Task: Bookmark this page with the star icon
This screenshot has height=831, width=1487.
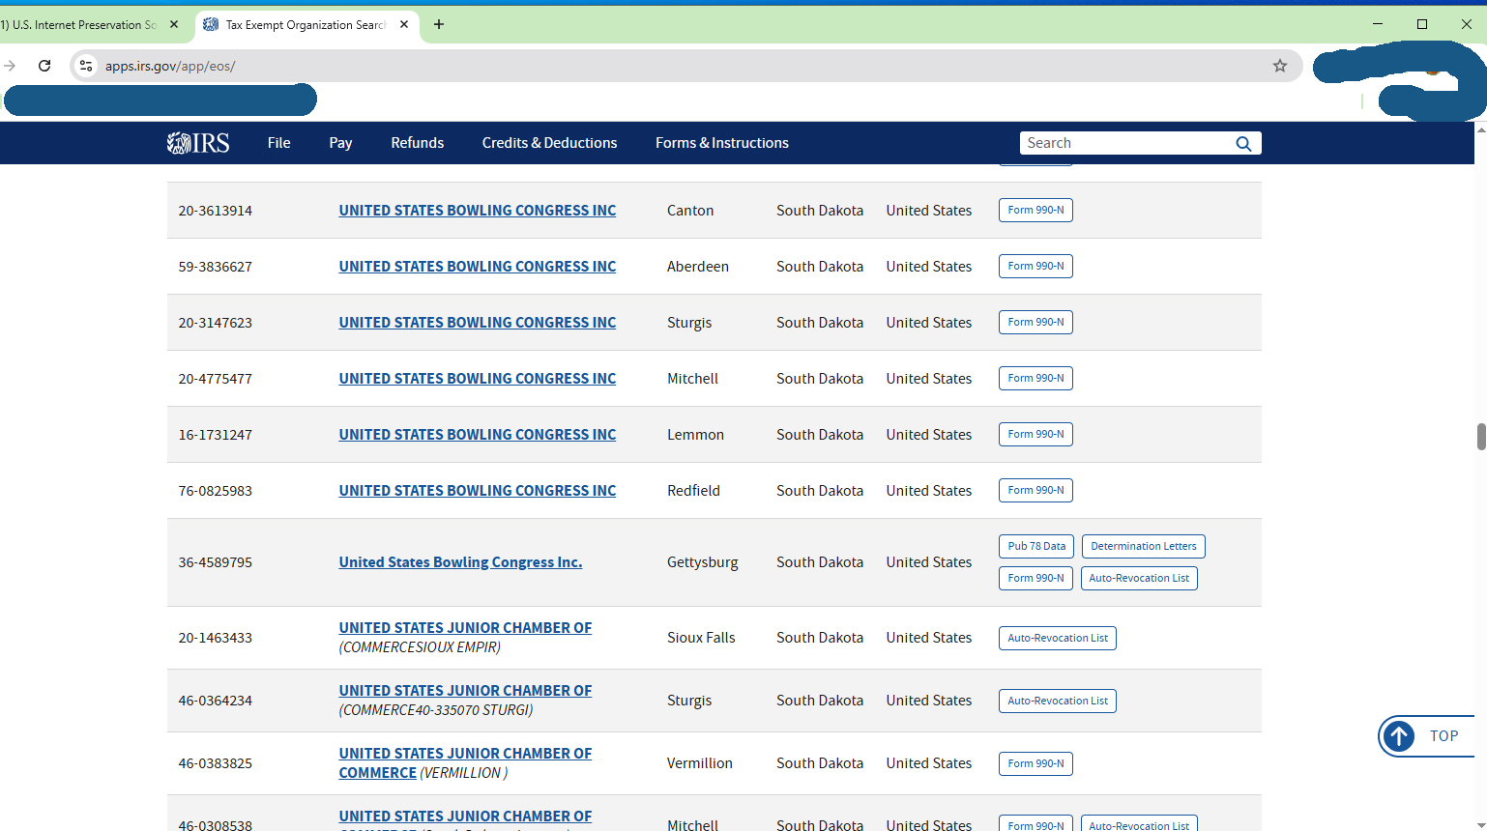Action: point(1280,66)
